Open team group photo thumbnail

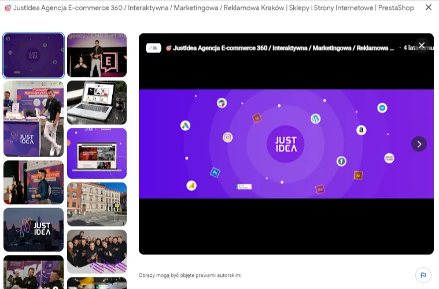[x=97, y=251]
